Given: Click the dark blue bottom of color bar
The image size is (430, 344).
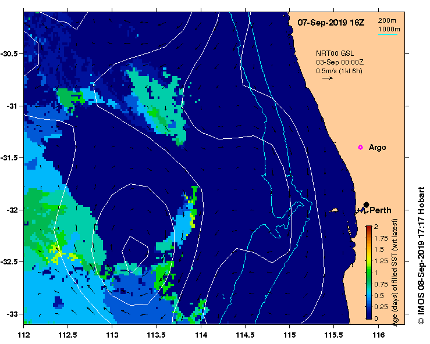Looking at the screenshot, I should pos(369,316).
